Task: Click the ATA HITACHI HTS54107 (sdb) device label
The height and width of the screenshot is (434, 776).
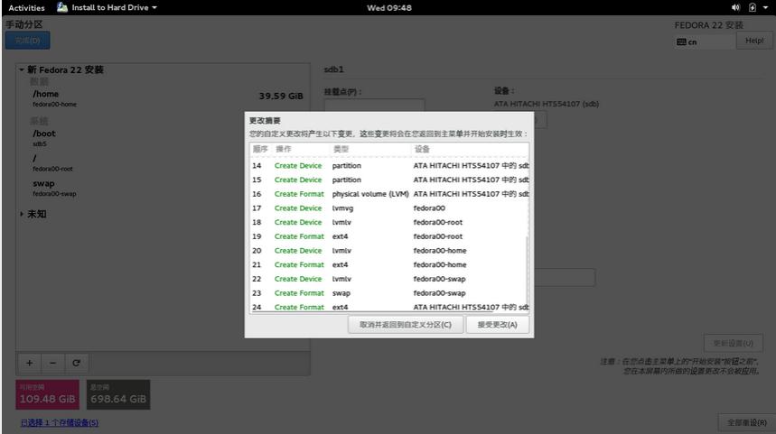Action: [546, 104]
